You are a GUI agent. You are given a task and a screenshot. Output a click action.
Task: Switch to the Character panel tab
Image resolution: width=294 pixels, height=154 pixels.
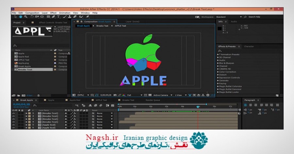point(249,46)
